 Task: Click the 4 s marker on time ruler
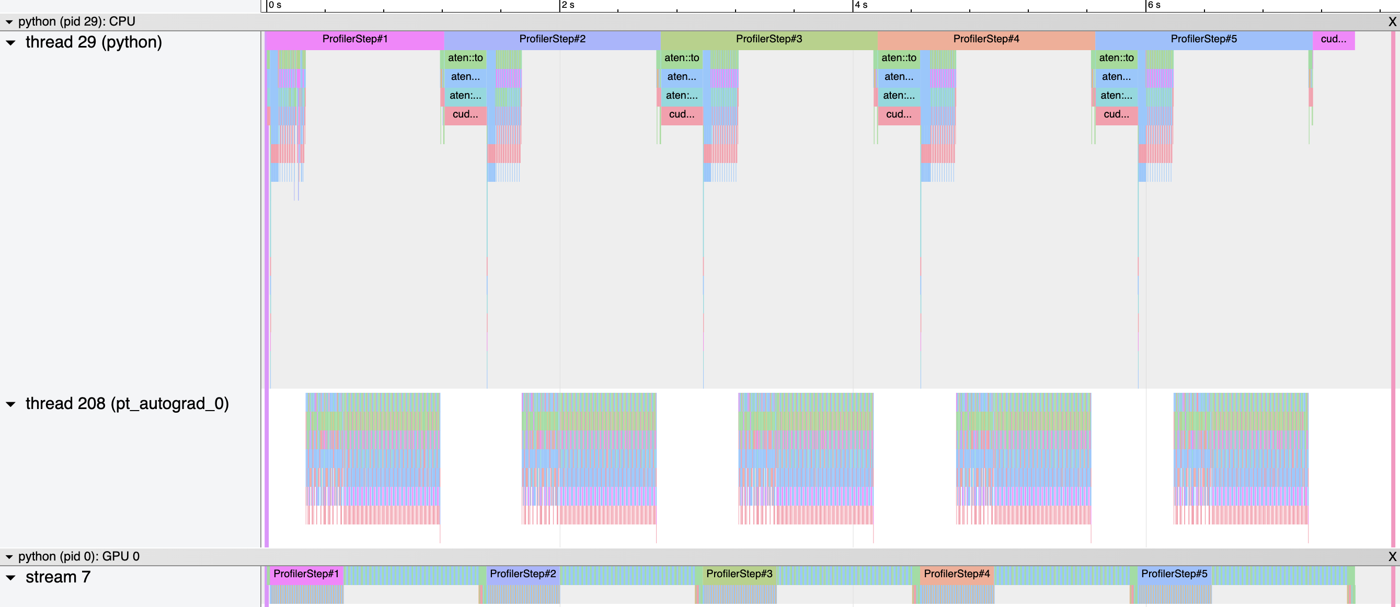coord(860,5)
